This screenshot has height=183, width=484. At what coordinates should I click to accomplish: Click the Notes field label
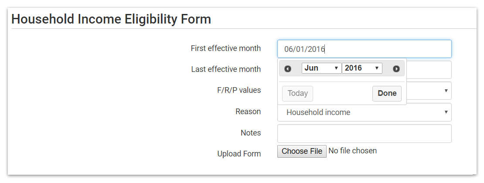(251, 133)
